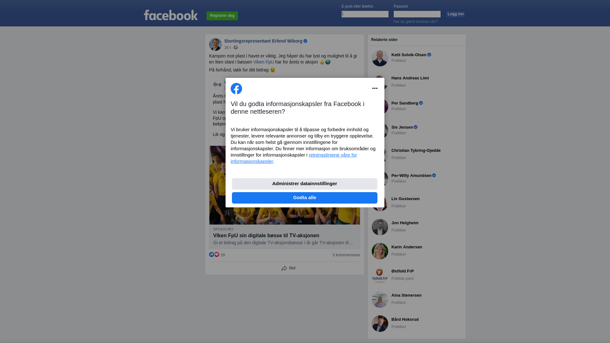The image size is (610, 343).
Task: Click Ketil Solvik-Olsen's avatar
Action: (x=380, y=58)
